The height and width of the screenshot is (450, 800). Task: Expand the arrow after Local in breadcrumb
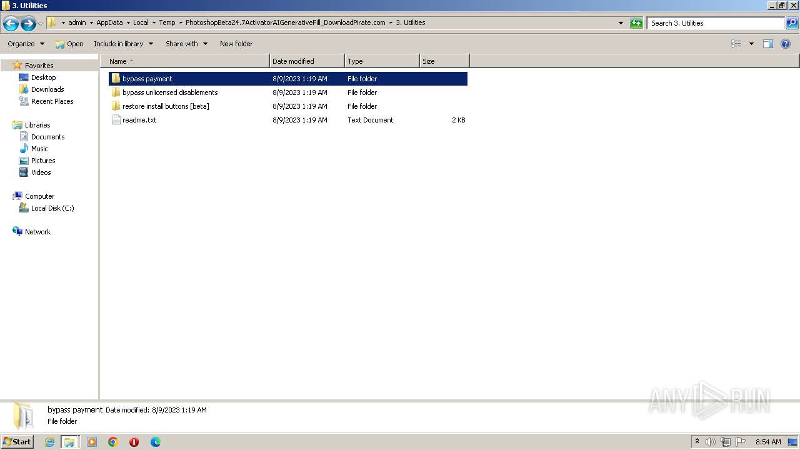pos(154,22)
